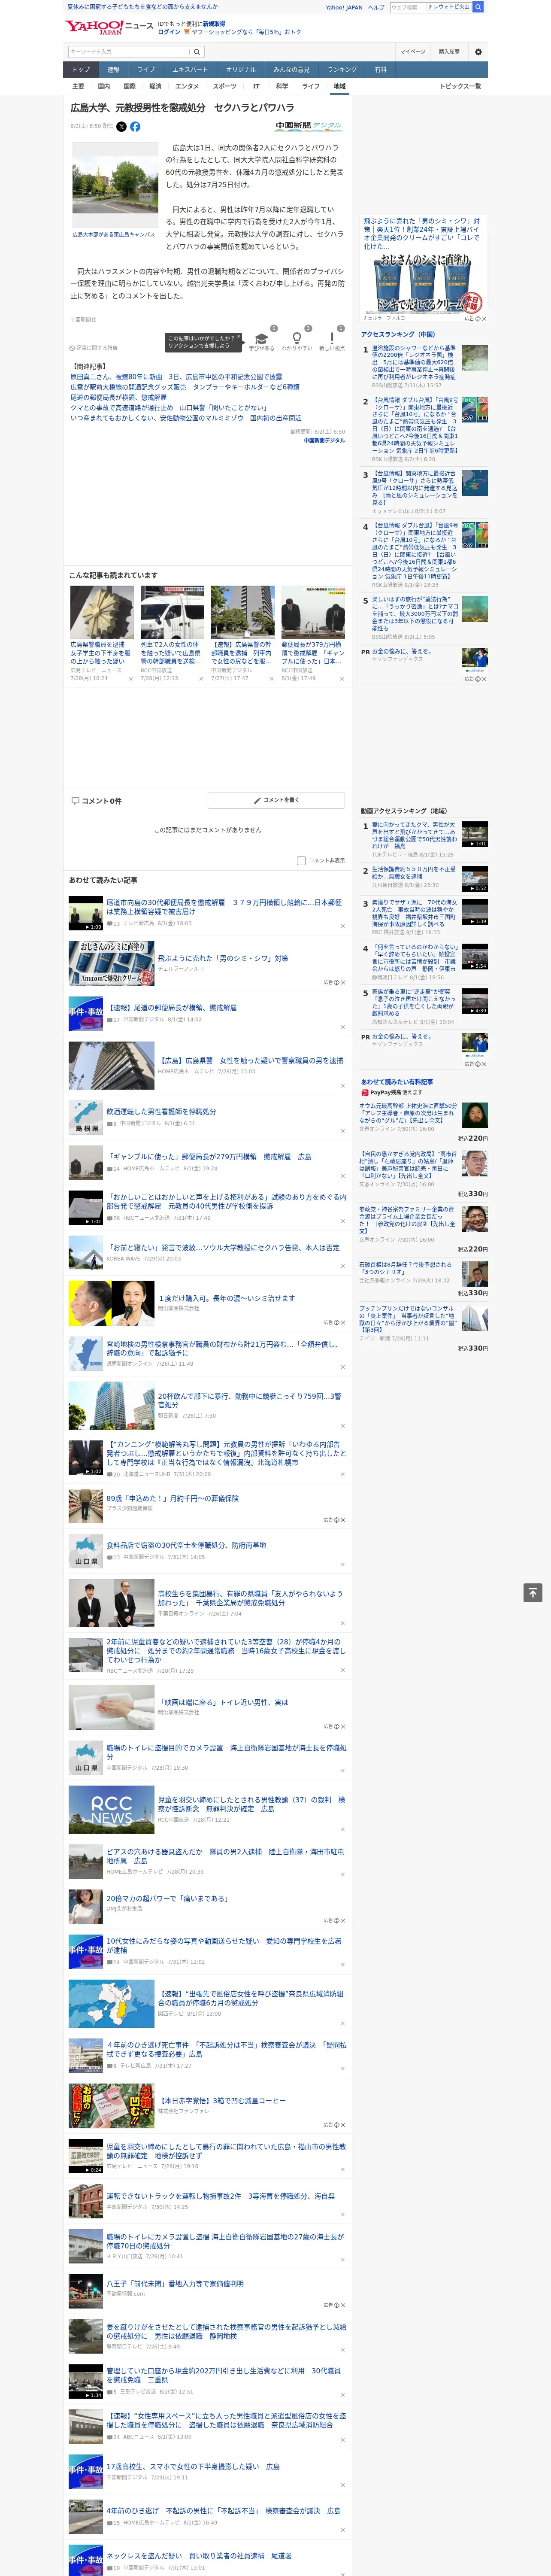Share the article on X

tap(121, 127)
